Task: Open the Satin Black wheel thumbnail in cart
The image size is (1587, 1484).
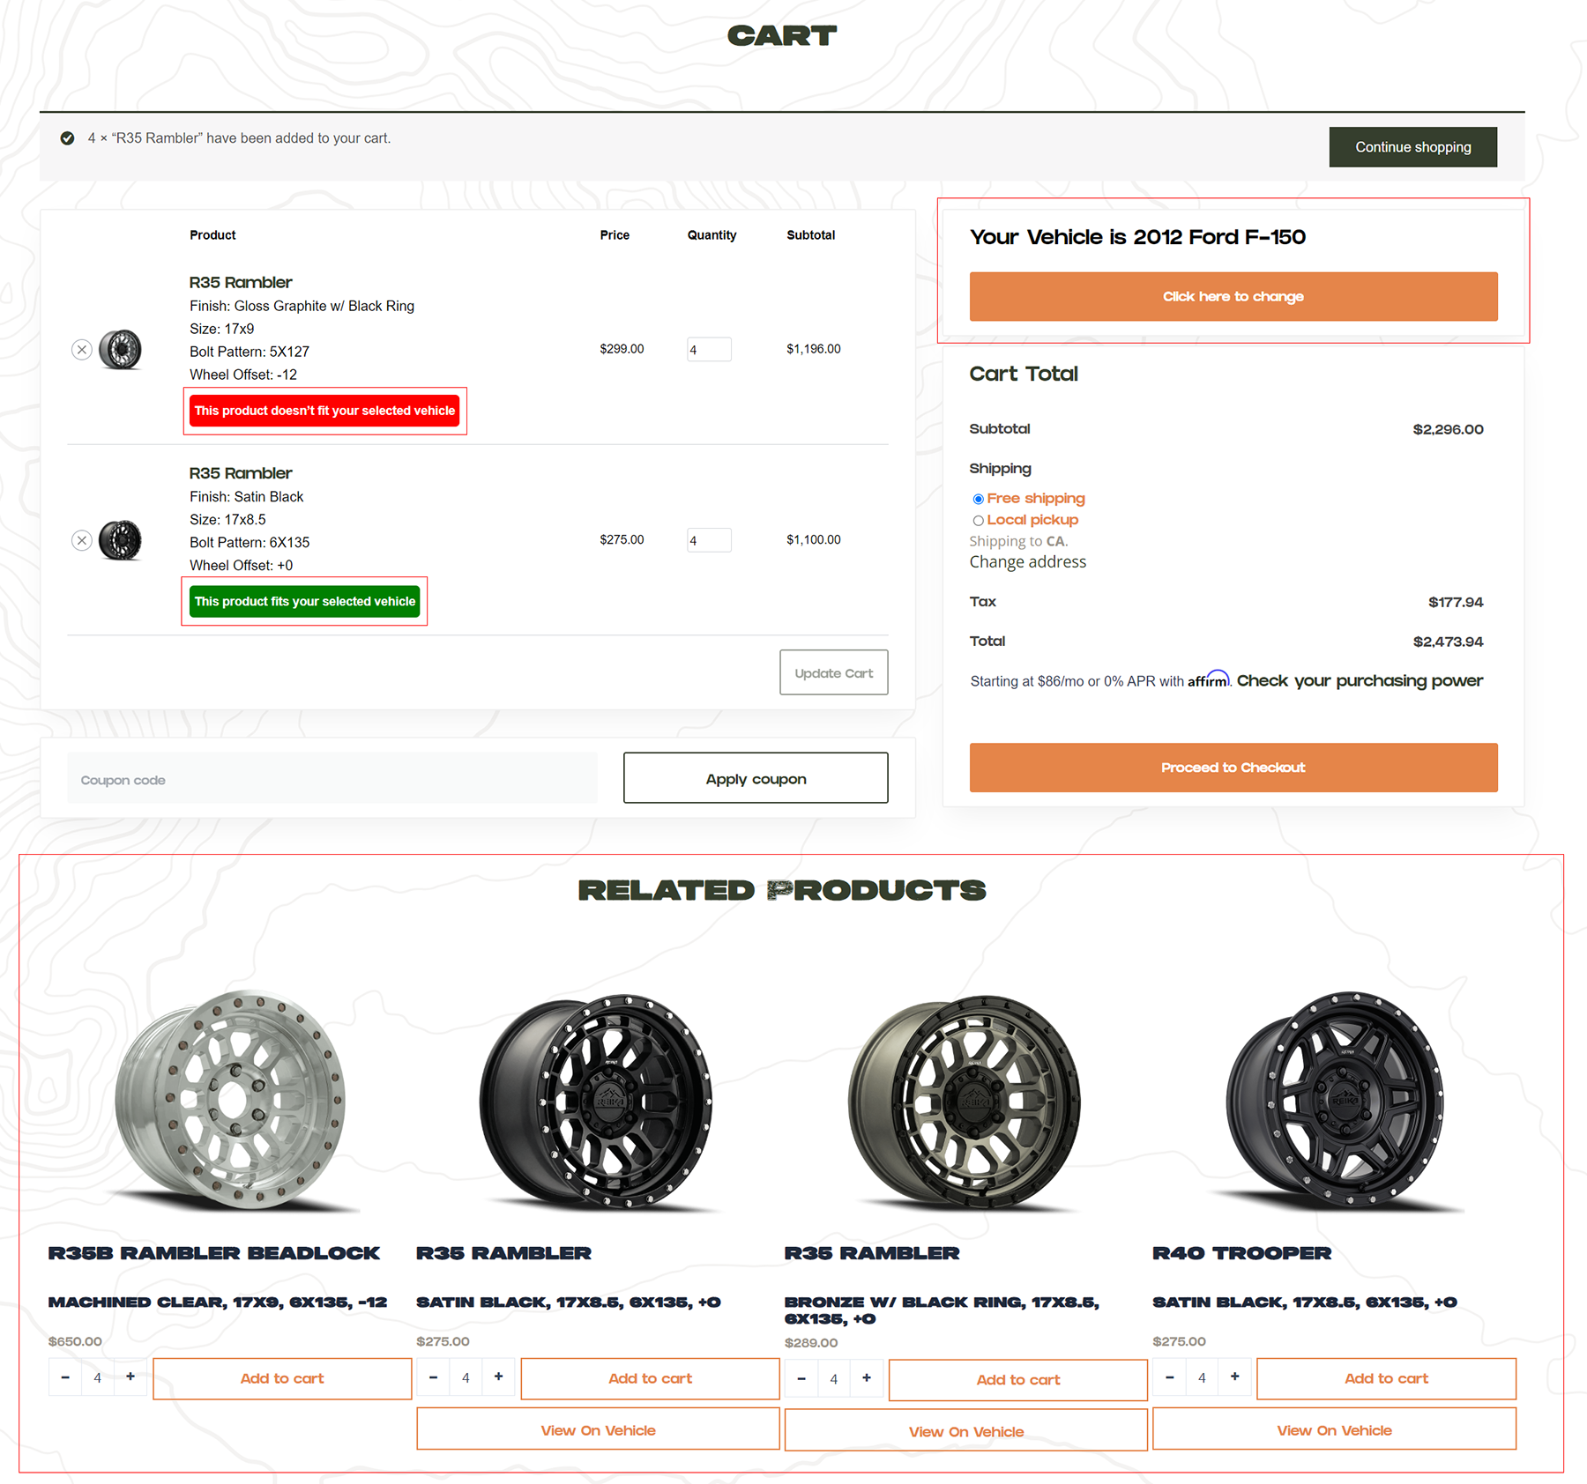Action: pos(121,540)
